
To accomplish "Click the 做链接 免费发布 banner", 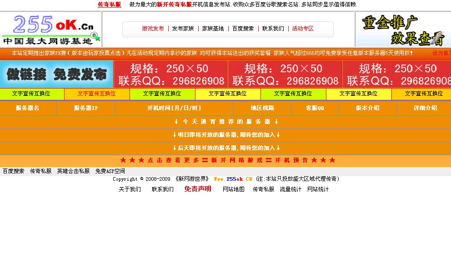I will point(57,74).
